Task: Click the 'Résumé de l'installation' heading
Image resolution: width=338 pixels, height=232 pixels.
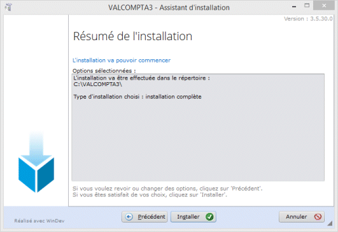Action: pos(132,36)
